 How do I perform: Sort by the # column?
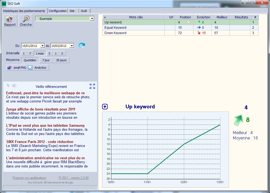[254, 17]
